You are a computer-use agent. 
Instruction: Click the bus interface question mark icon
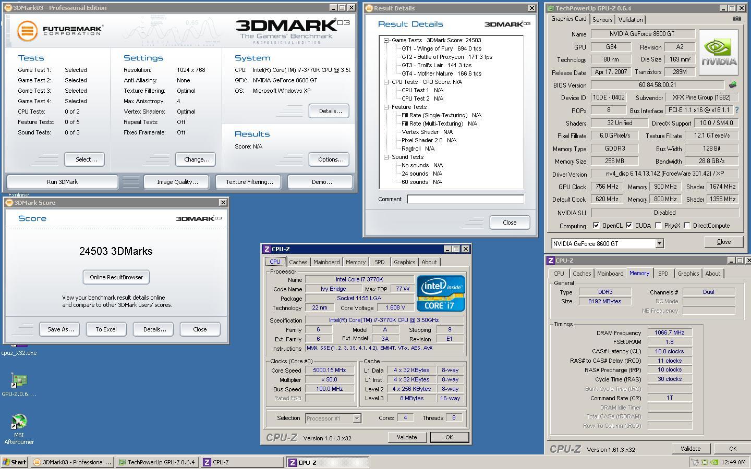coord(737,110)
